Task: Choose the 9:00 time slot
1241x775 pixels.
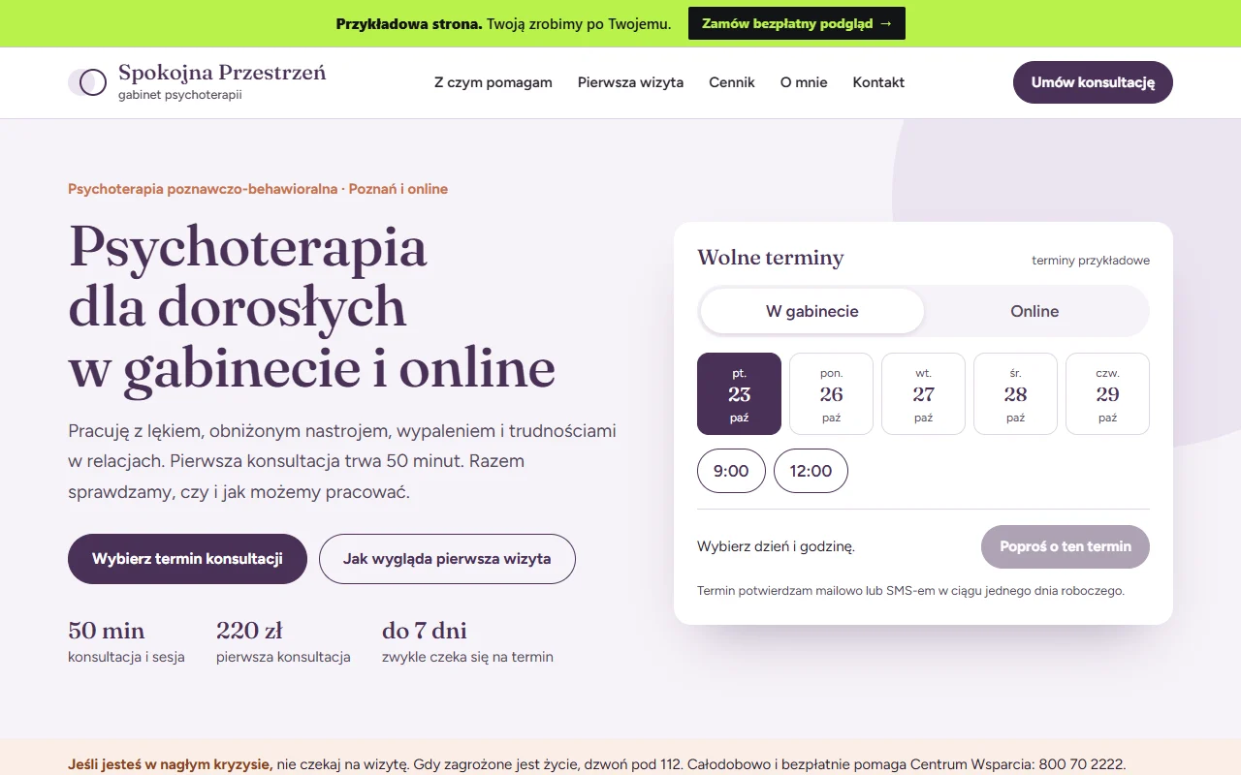Action: pyautogui.click(x=731, y=471)
